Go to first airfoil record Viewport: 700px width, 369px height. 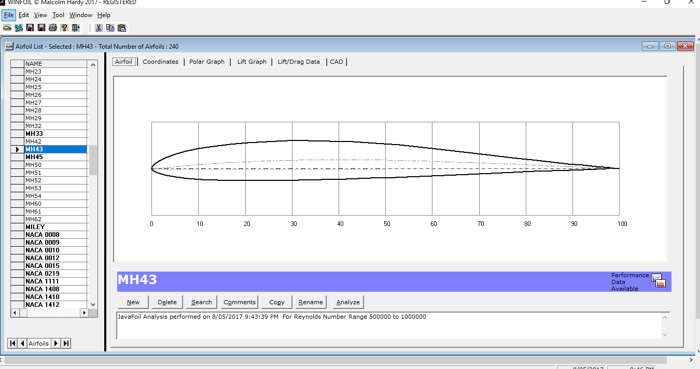coord(12,343)
